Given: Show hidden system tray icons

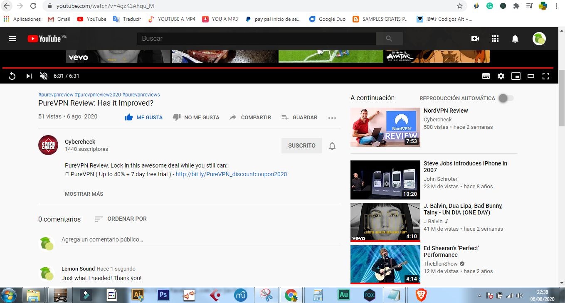Looking at the screenshot, I should 479,296.
